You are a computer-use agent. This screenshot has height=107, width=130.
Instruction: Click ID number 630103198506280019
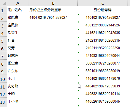pos(102,71)
